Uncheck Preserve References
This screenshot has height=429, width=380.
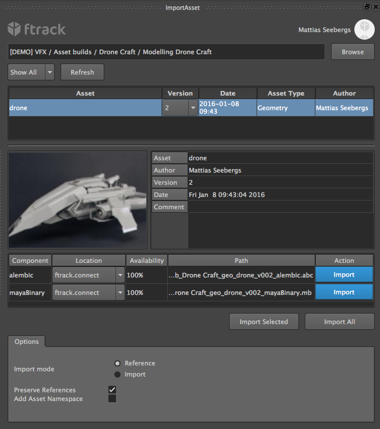coord(112,389)
